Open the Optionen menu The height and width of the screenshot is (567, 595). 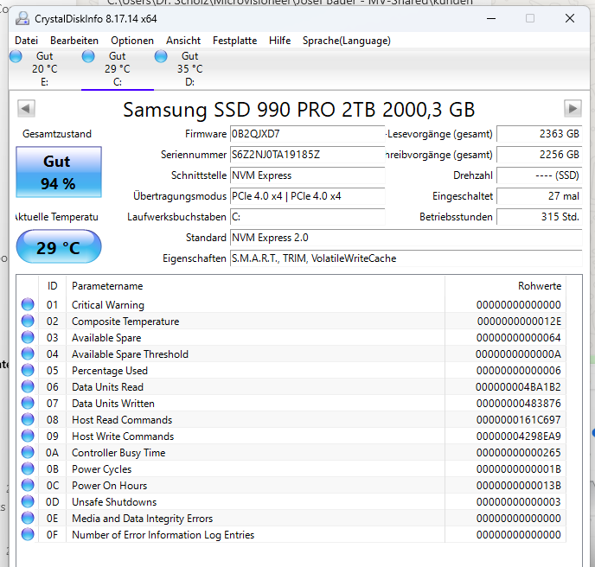pyautogui.click(x=132, y=41)
